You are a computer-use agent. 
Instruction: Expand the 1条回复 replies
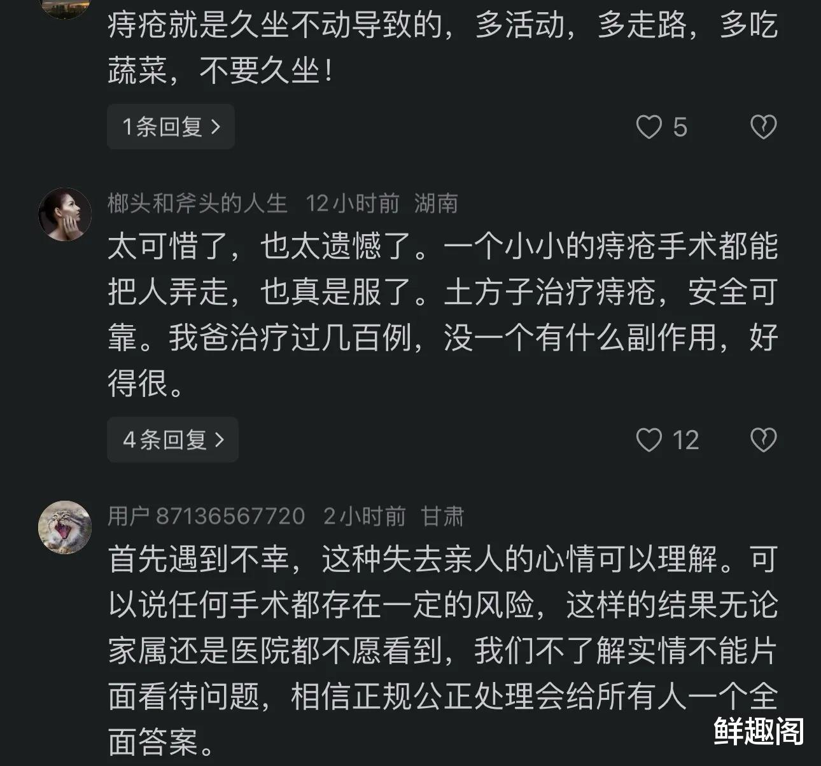(x=171, y=127)
